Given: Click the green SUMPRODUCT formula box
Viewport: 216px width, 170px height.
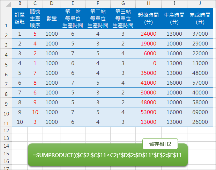Looking at the screenshot, I should point(108,155).
